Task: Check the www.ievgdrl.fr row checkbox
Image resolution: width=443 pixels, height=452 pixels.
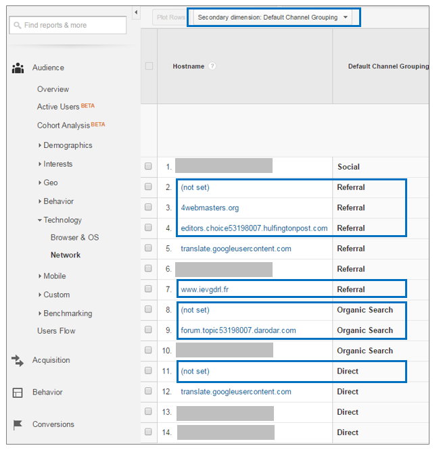Action: [148, 288]
